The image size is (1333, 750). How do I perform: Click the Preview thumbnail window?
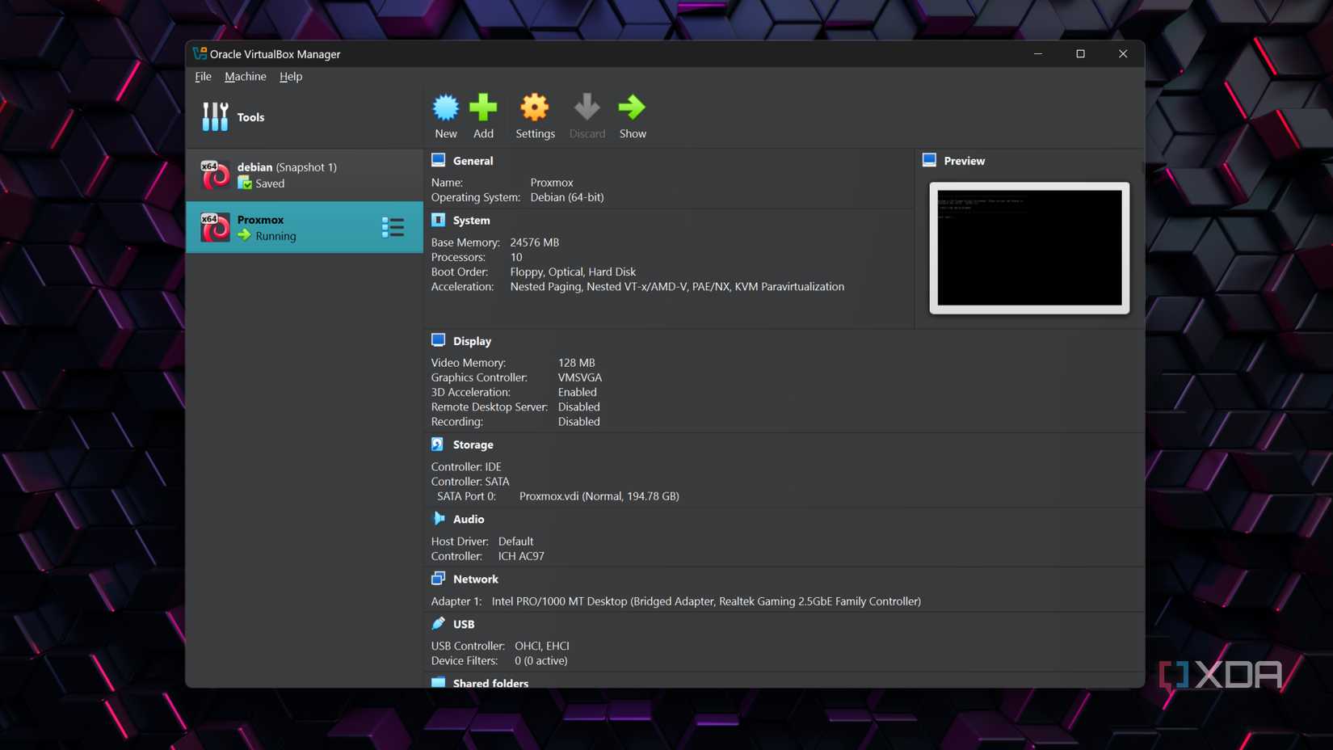[1028, 248]
